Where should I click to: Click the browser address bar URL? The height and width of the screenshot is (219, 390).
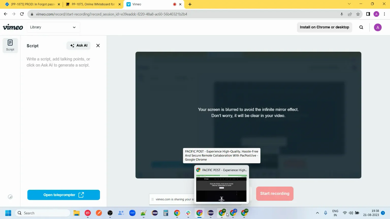[x=111, y=14]
